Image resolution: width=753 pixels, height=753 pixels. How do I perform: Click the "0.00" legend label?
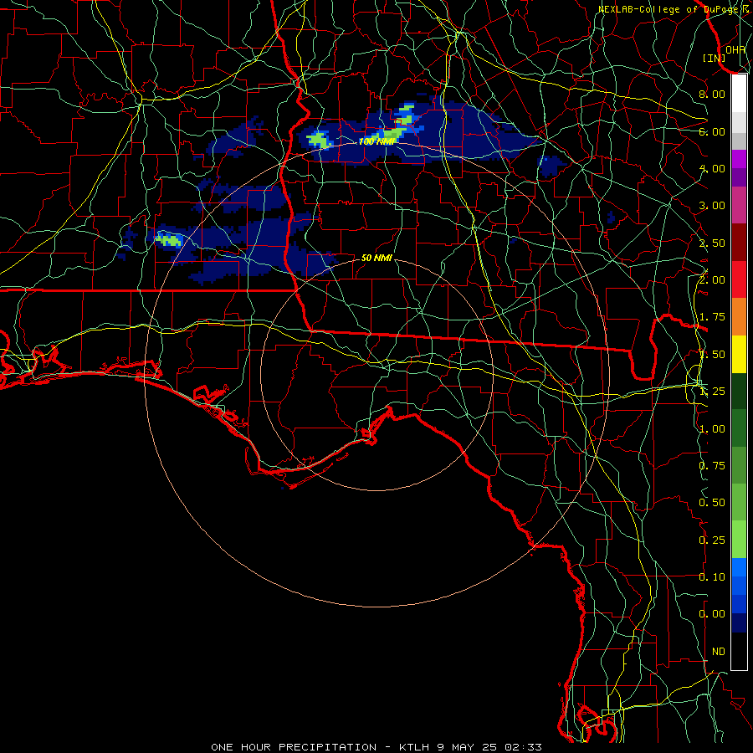click(712, 614)
